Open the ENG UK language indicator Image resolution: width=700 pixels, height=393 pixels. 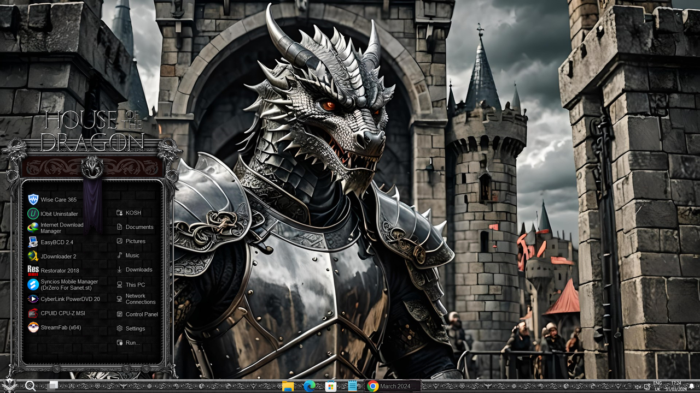tap(657, 386)
